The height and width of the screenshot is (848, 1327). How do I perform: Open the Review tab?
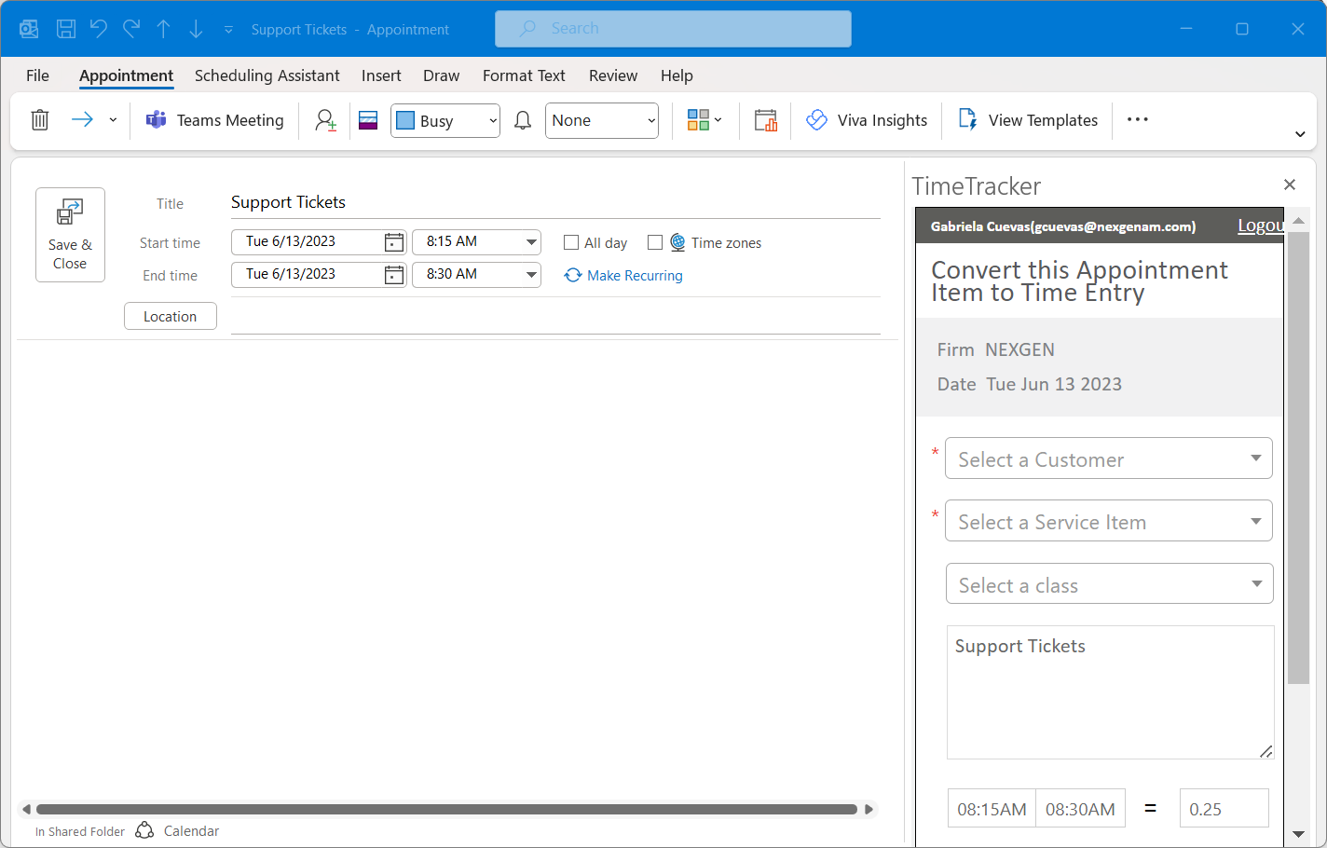[613, 75]
